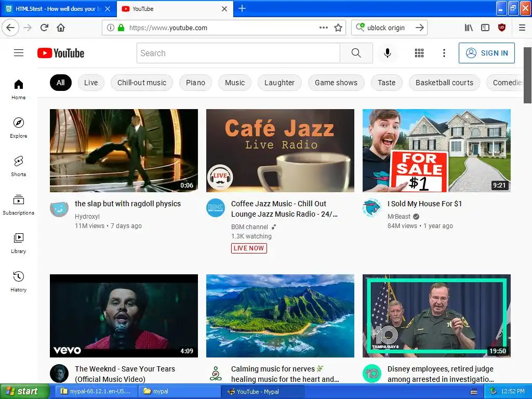
Task: Select the Piano filter chip
Action: pos(195,83)
